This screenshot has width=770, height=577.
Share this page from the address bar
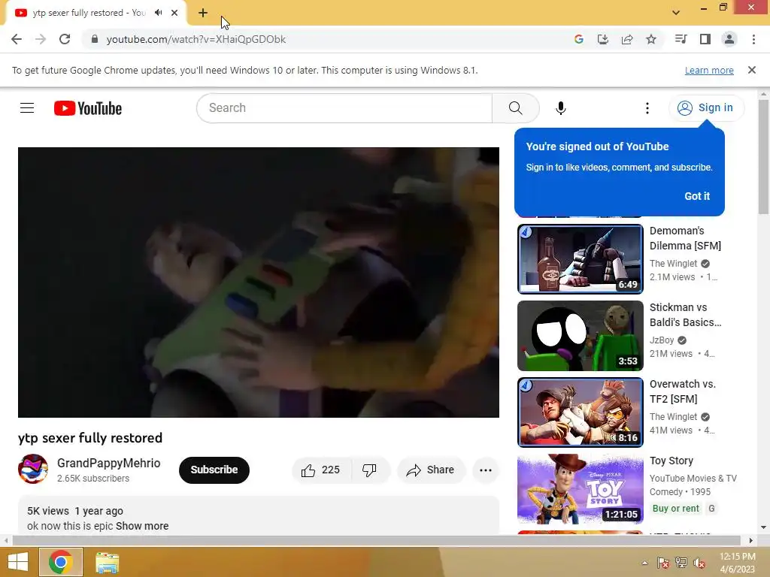627,39
